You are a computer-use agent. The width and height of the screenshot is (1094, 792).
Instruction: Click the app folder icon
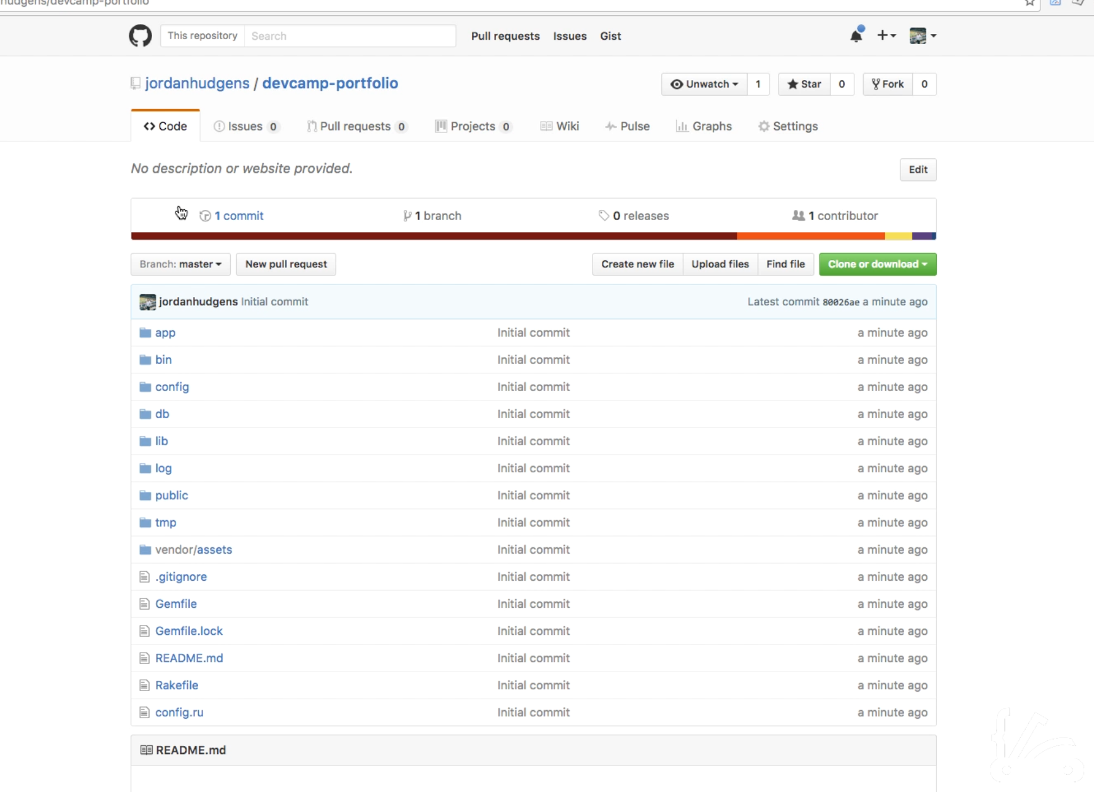(x=145, y=333)
